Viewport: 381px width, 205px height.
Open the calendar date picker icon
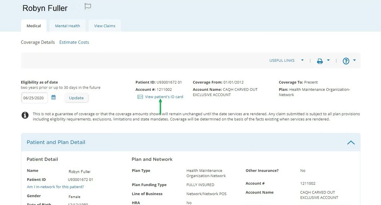[53, 97]
